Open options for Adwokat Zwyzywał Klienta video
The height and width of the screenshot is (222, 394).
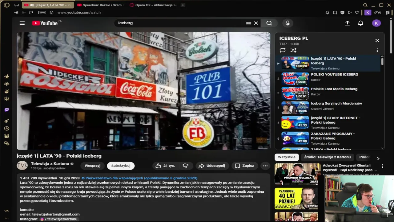point(382,166)
